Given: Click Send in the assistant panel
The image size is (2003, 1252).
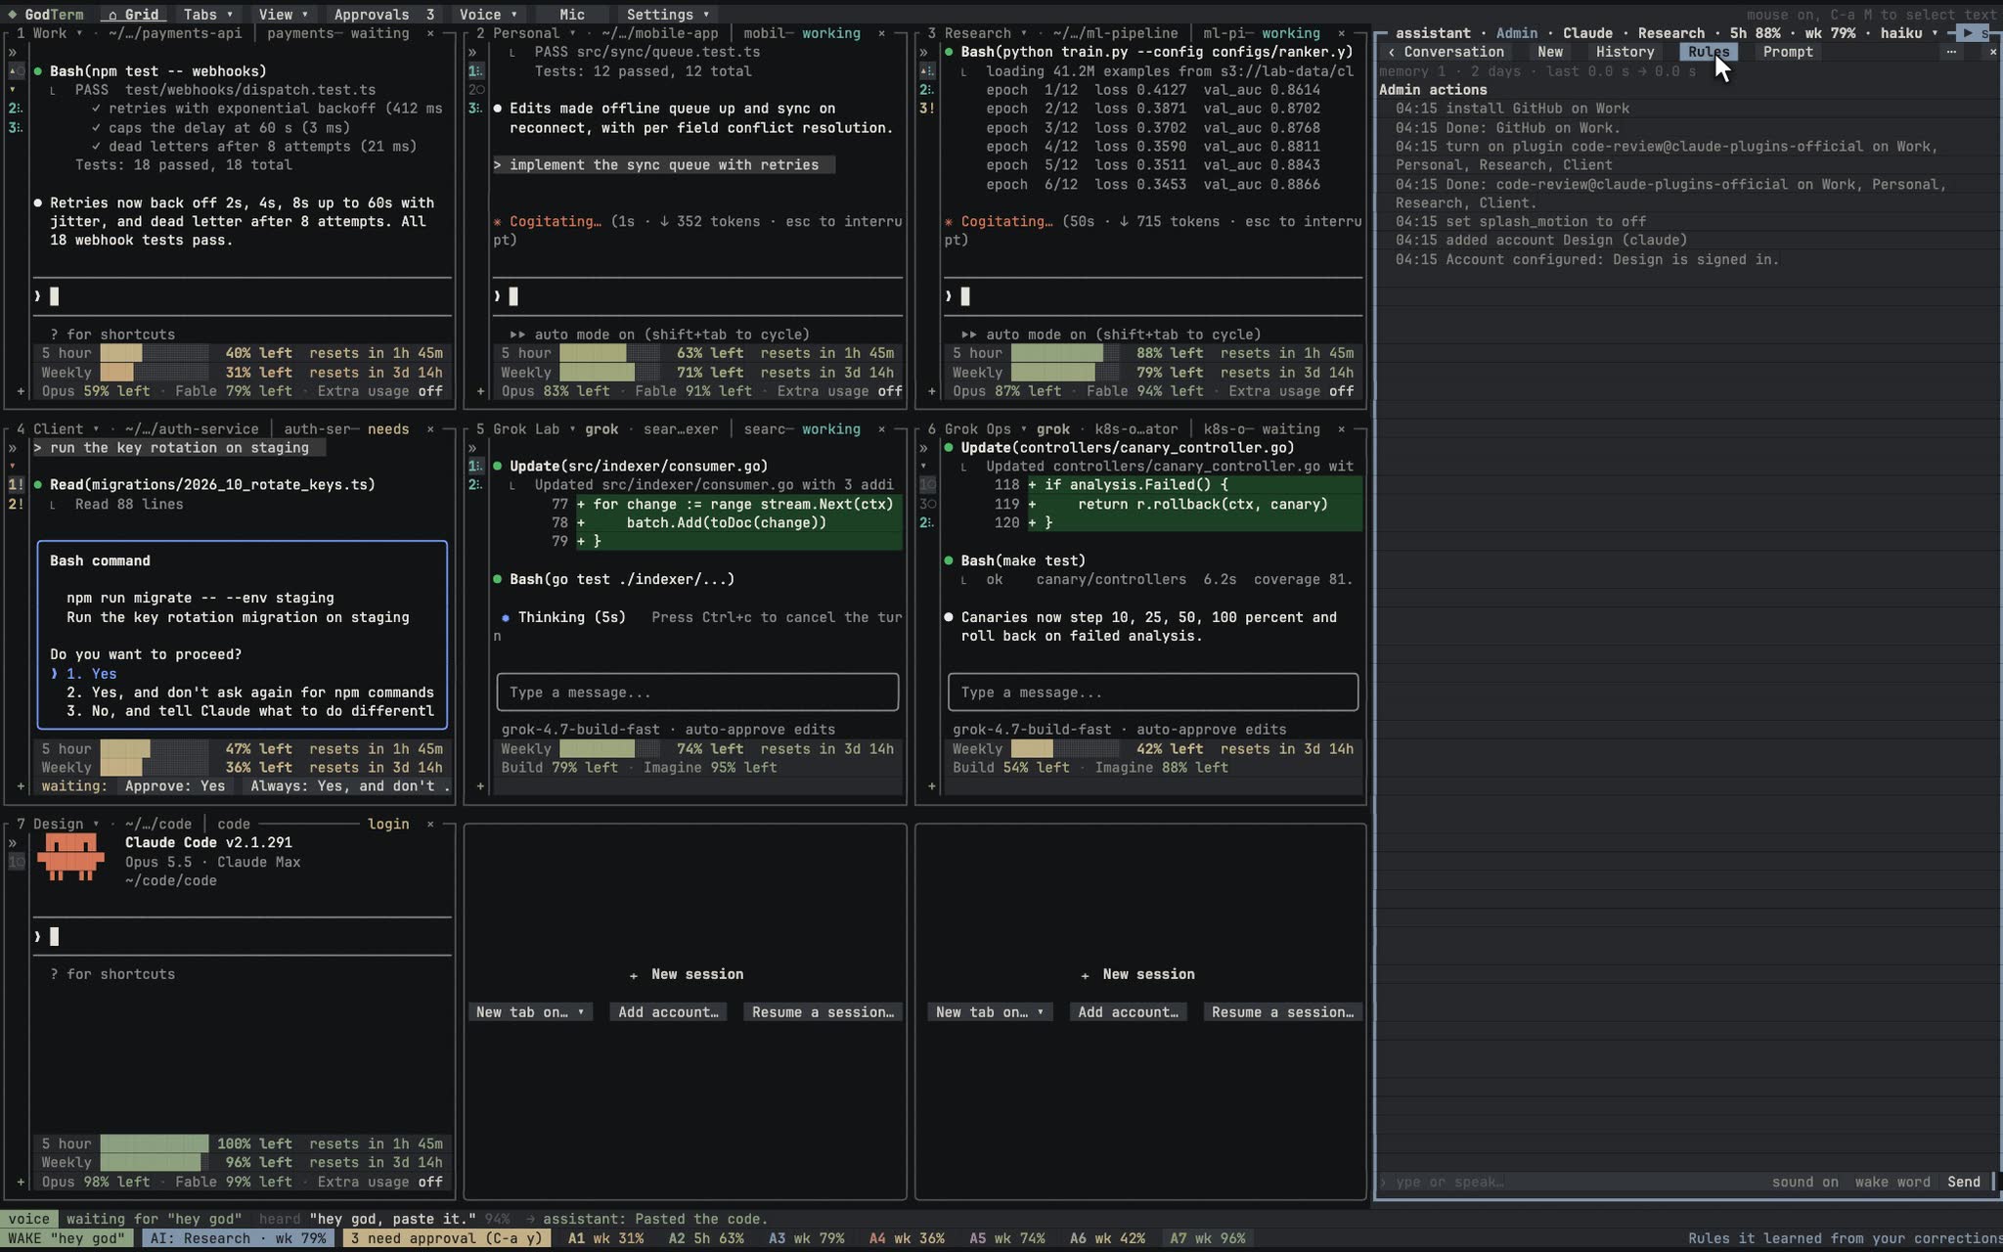Looking at the screenshot, I should pyautogui.click(x=1963, y=1182).
